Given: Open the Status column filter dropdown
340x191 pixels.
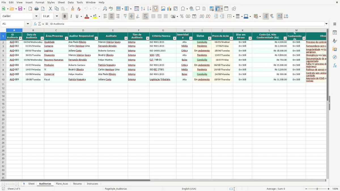Looking at the screenshot, I should click(x=210, y=38).
